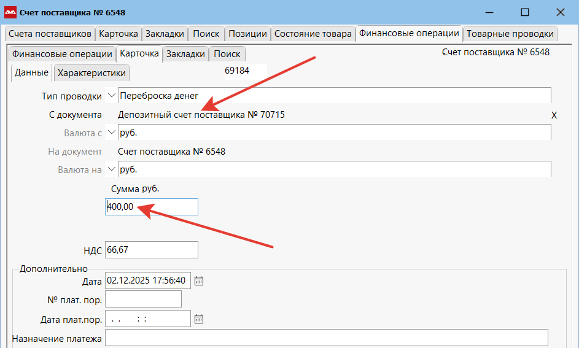Expand the Тип проводки dropdown
The width and height of the screenshot is (579, 348).
tap(111, 96)
